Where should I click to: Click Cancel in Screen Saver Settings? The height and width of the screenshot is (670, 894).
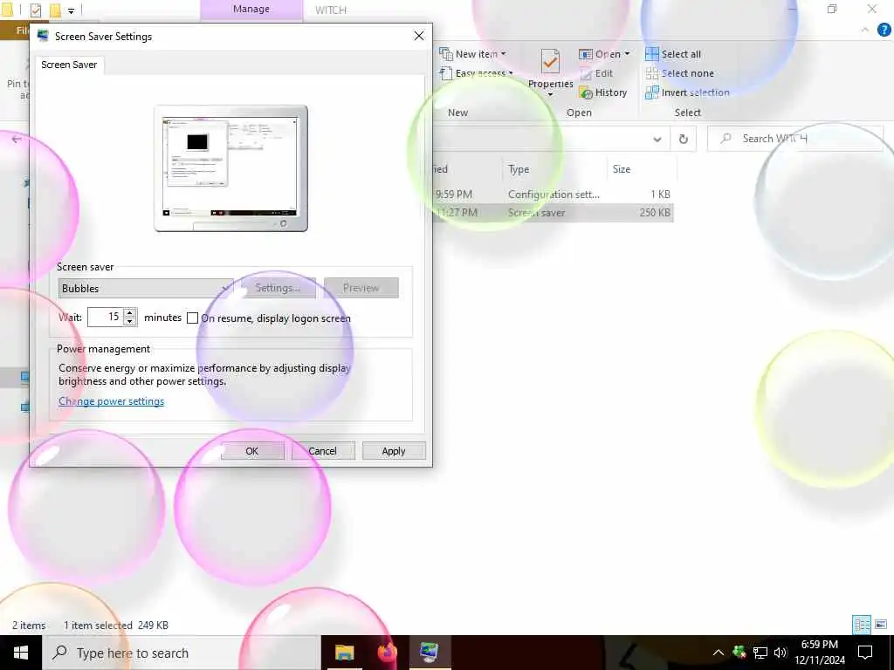coord(323,451)
